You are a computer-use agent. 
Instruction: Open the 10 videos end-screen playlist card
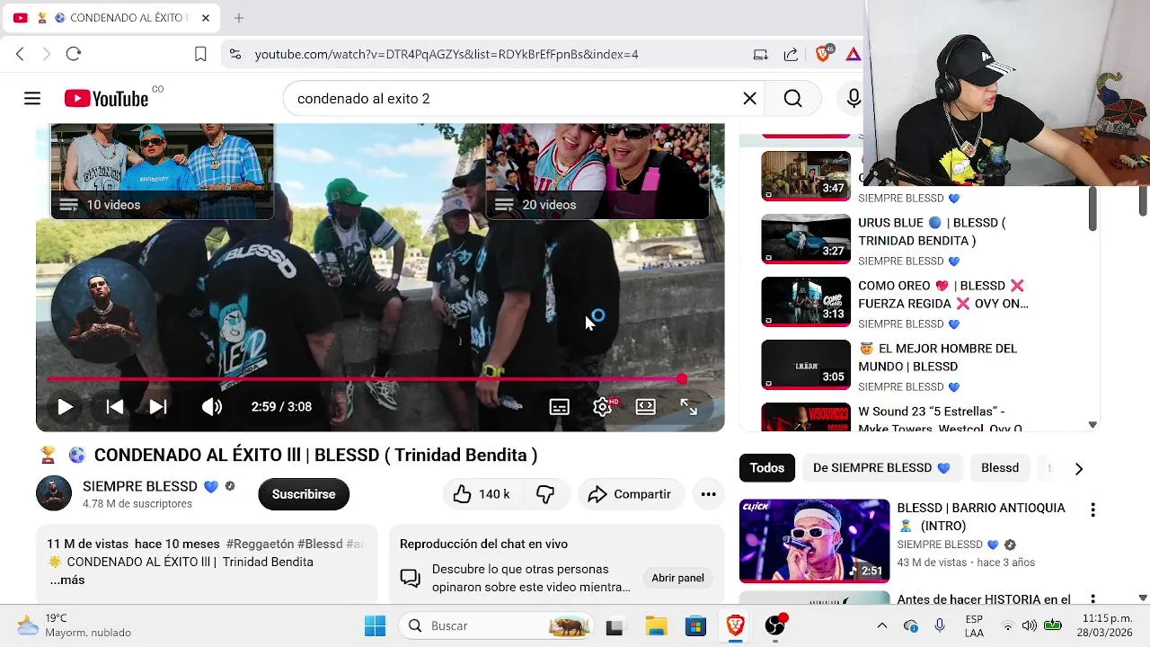pyautogui.click(x=163, y=172)
